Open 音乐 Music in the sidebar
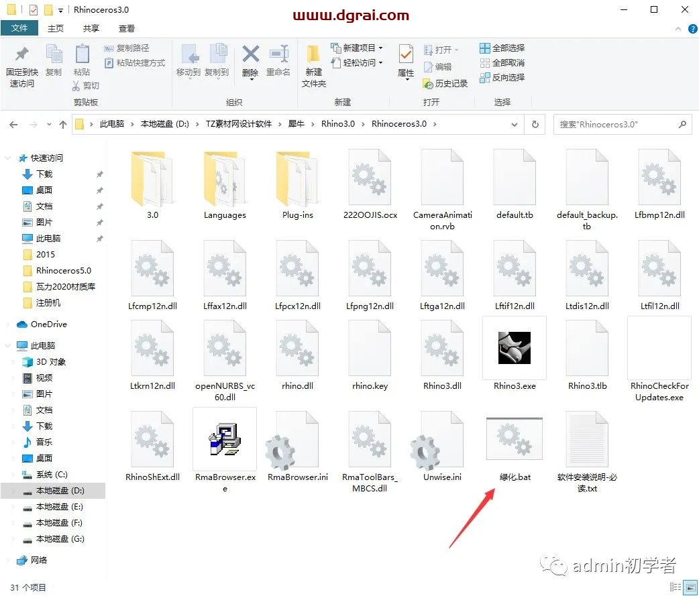Viewport: 699px width, 596px height. pyautogui.click(x=44, y=442)
